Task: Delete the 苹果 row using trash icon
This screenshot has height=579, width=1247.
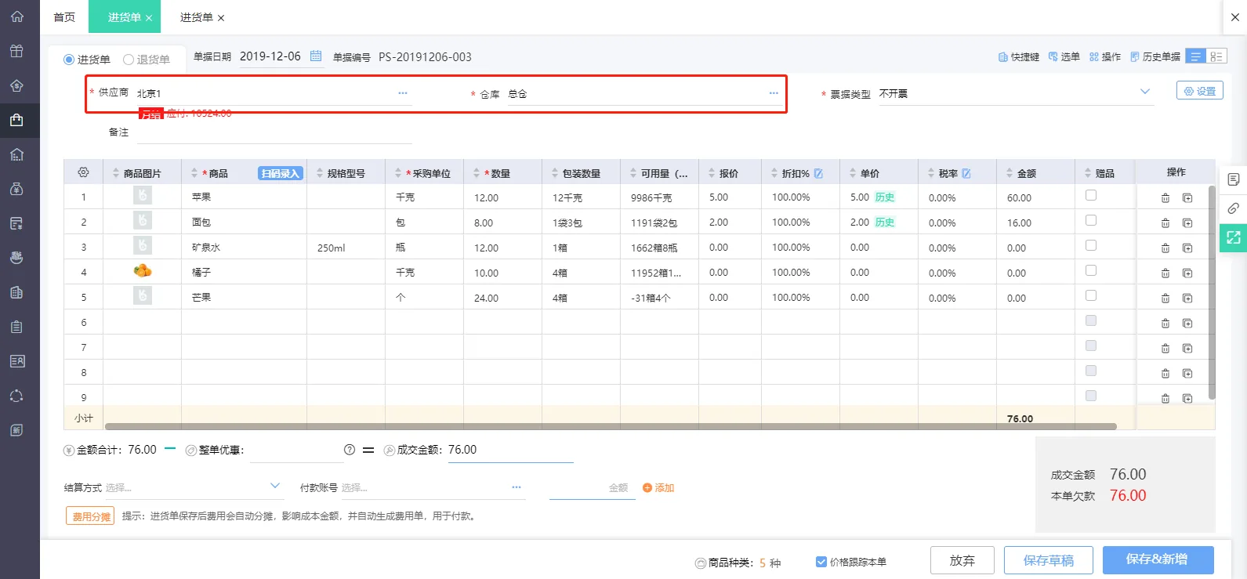Action: click(x=1165, y=198)
